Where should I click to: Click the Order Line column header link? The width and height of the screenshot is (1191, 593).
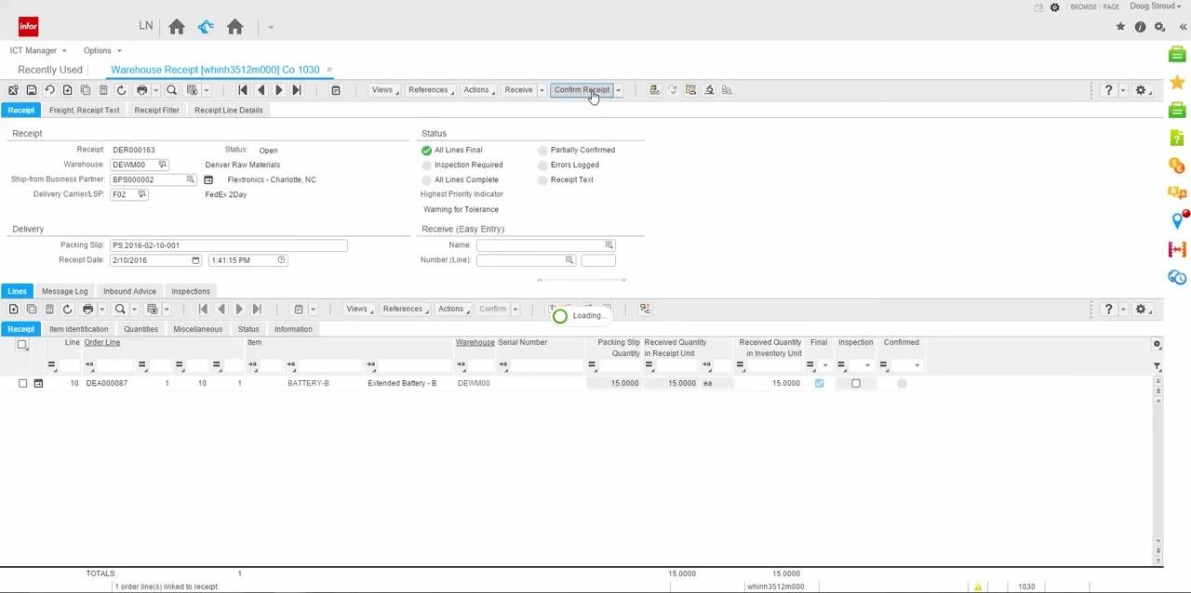101,342
